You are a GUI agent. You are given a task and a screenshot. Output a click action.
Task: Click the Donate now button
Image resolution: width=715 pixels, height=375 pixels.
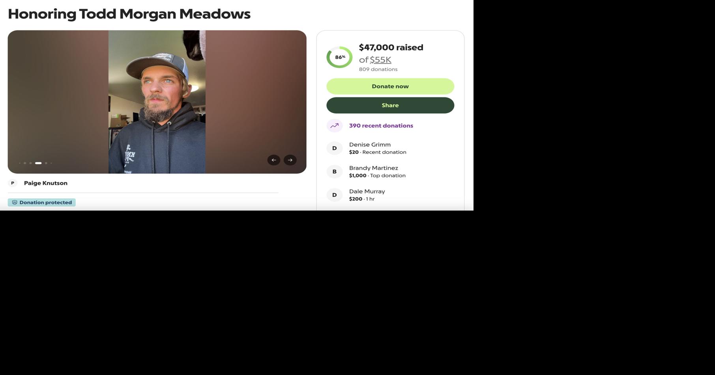click(390, 86)
